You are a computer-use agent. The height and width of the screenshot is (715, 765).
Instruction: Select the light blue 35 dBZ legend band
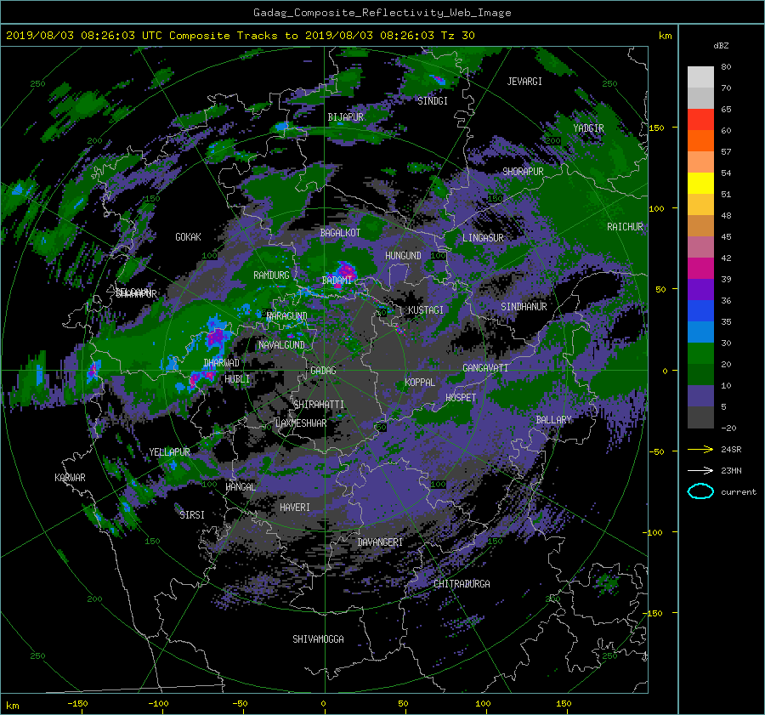(700, 332)
